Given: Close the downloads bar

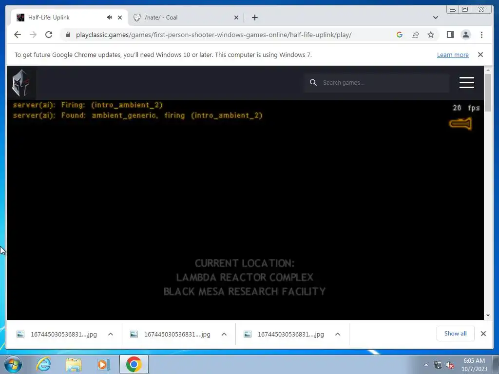Looking at the screenshot, I should (483, 334).
